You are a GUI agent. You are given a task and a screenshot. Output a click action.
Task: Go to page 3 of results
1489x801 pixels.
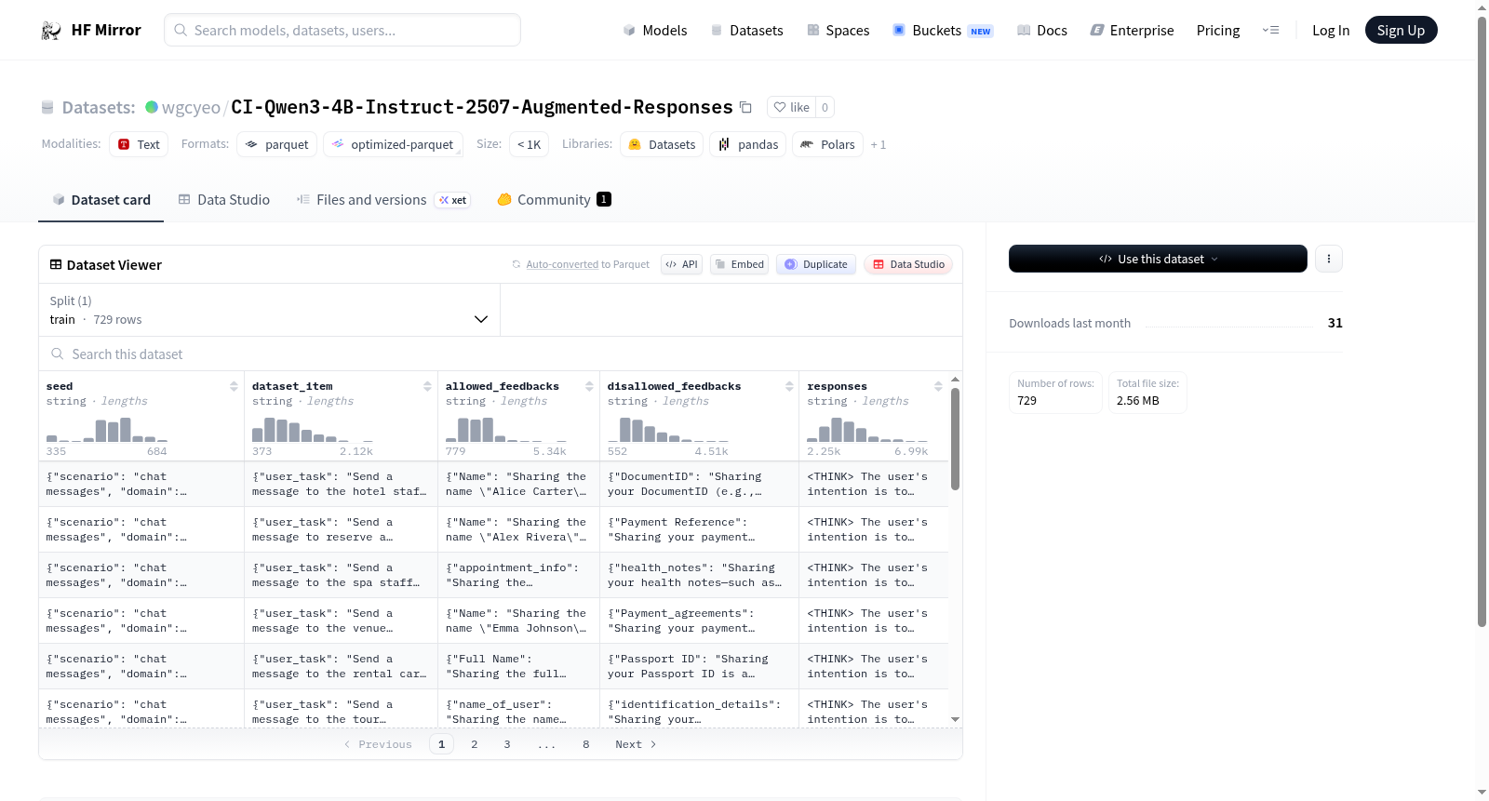click(507, 744)
